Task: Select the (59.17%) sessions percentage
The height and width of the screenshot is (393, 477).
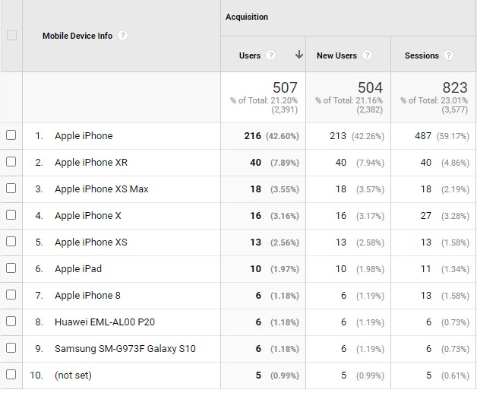Action: pyautogui.click(x=453, y=136)
